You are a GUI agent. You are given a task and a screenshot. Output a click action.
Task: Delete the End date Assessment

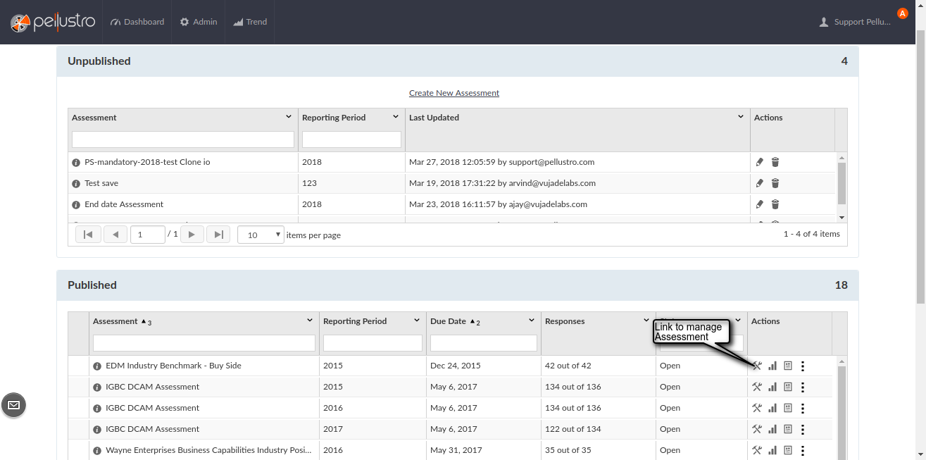click(775, 204)
